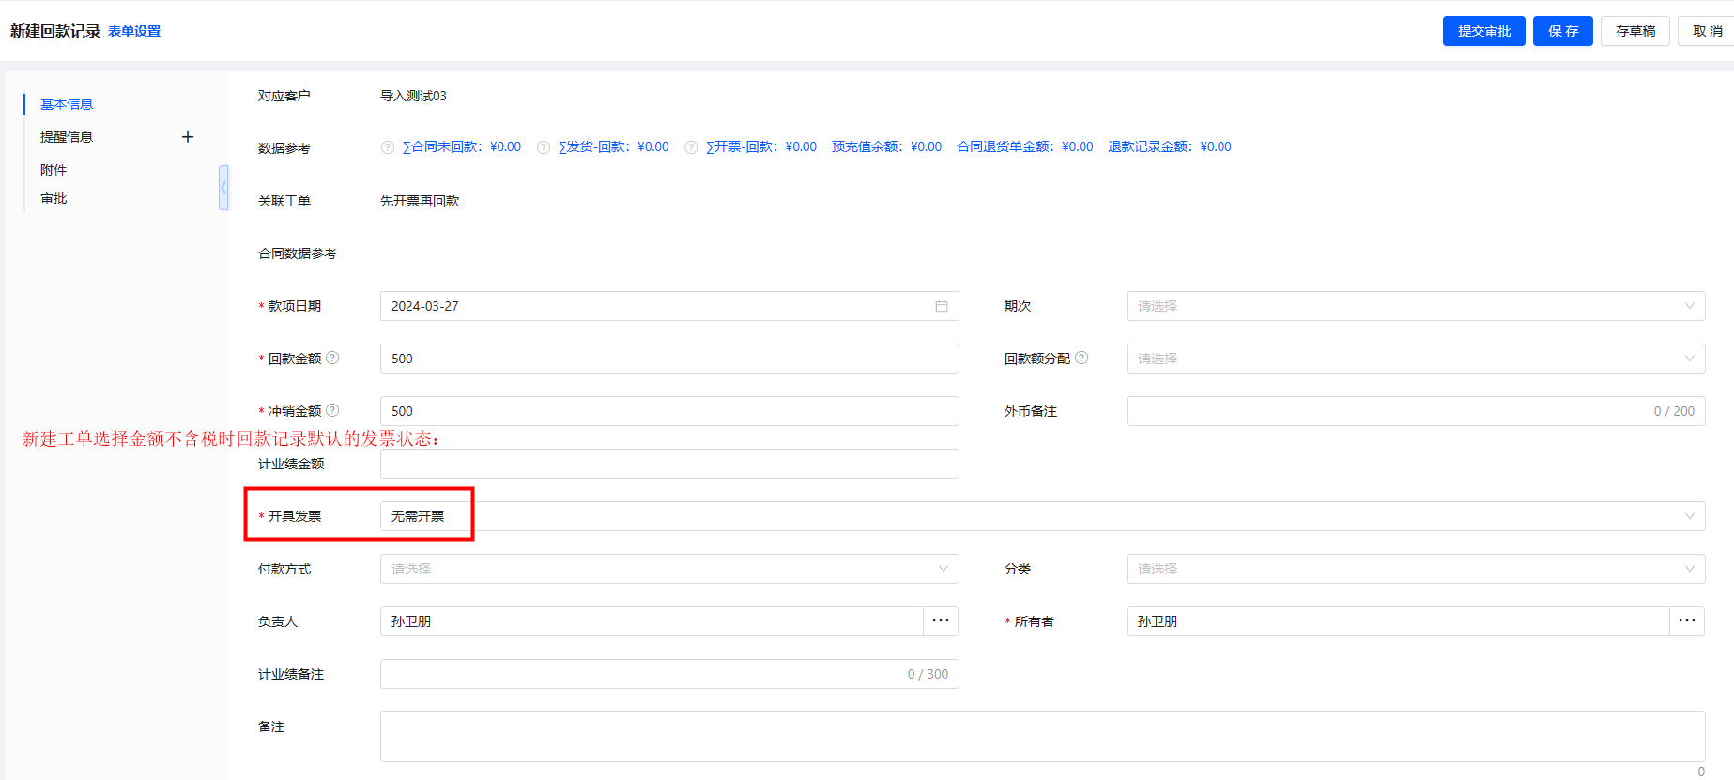
Task: Add reminder with plus icon beside 提醒信息
Action: [x=188, y=137]
